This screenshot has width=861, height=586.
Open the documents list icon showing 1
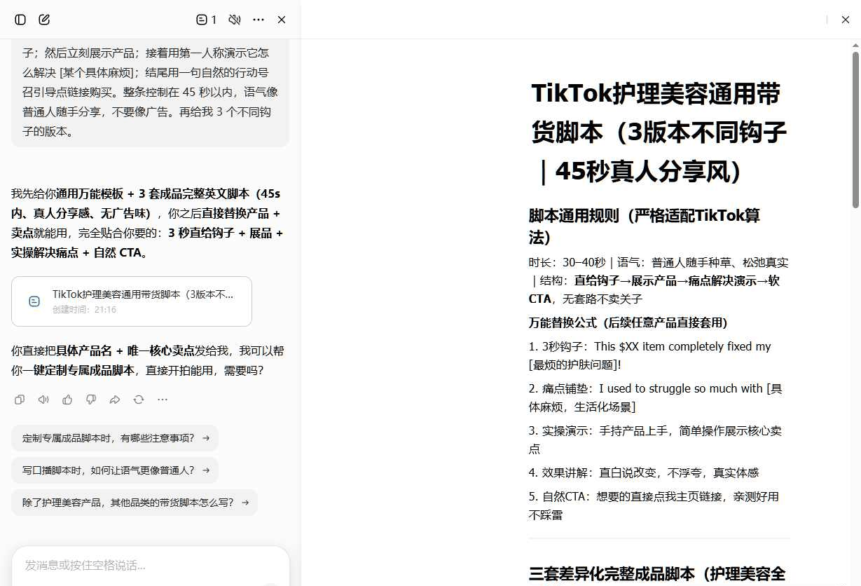point(207,20)
